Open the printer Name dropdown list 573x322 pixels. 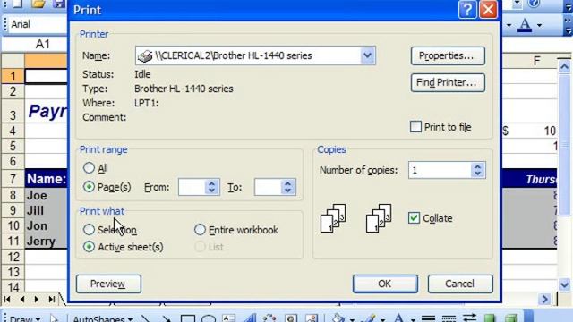point(367,55)
